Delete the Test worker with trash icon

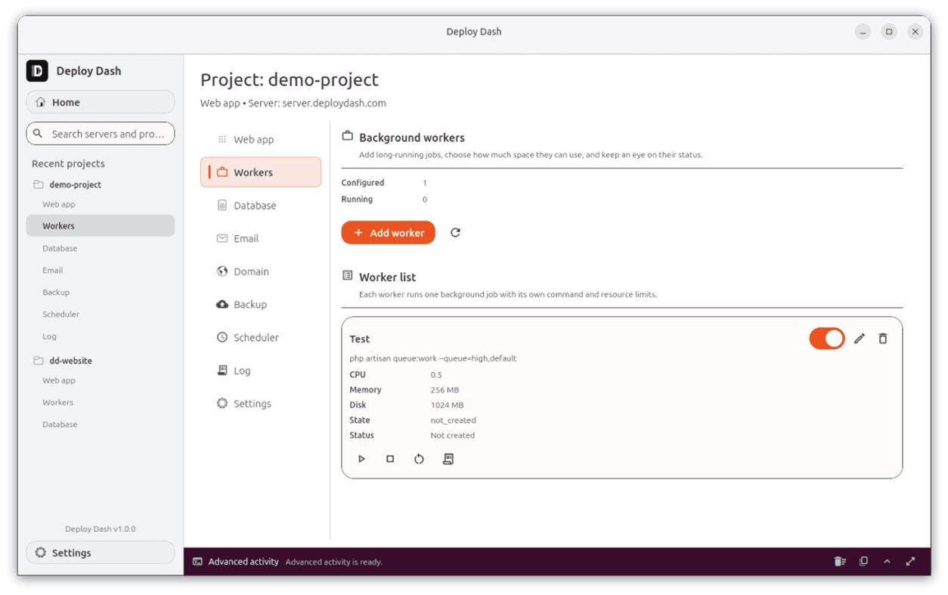click(883, 339)
